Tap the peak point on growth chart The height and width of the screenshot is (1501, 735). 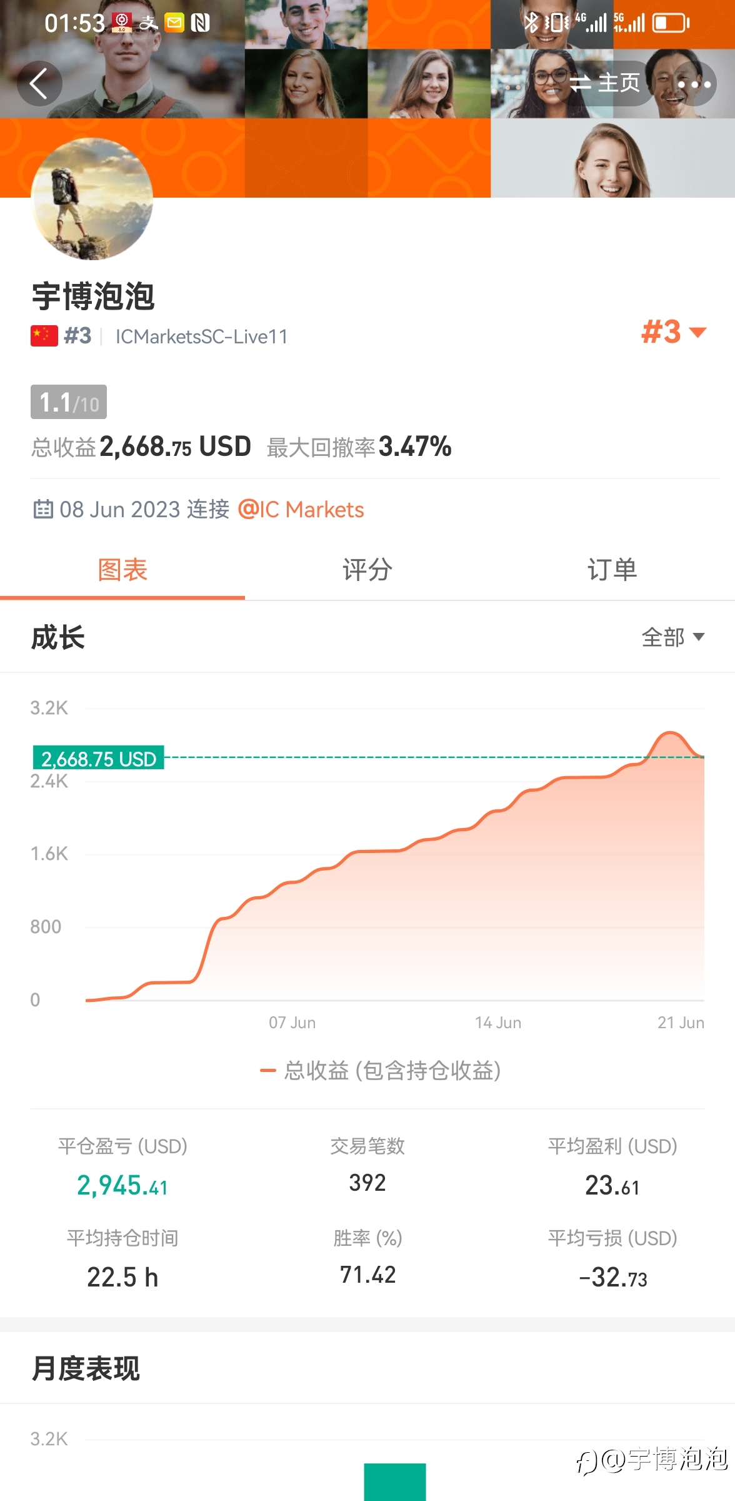click(x=671, y=732)
